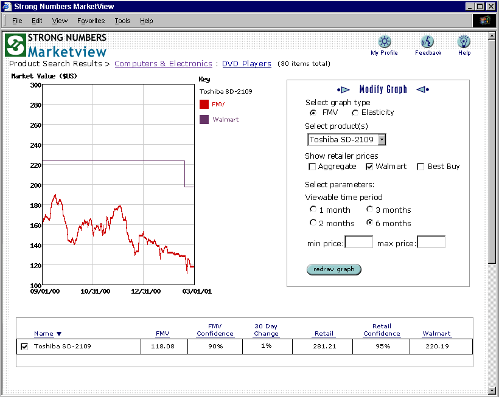Click the red FMV color swatch
Screen dimensions: 499x397
pos(204,105)
